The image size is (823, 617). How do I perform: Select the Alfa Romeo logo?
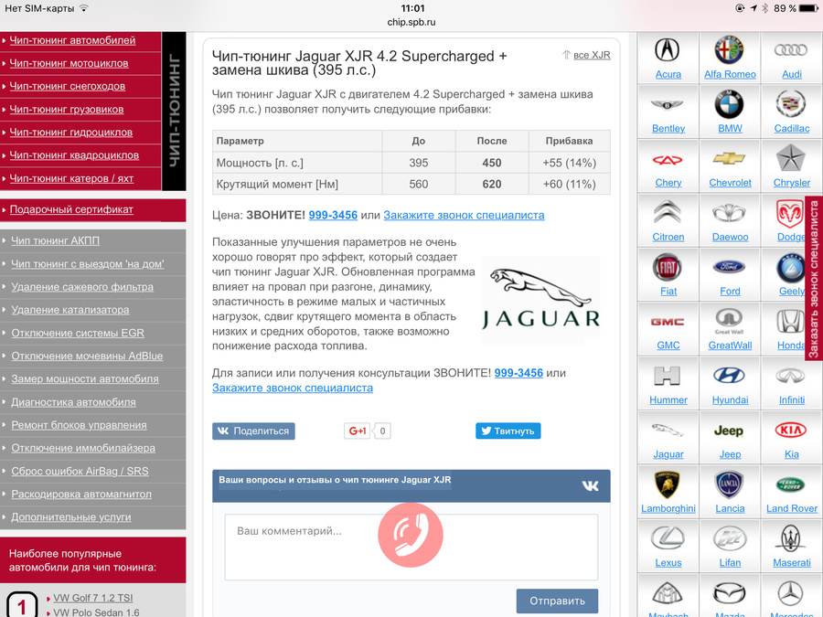click(729, 50)
